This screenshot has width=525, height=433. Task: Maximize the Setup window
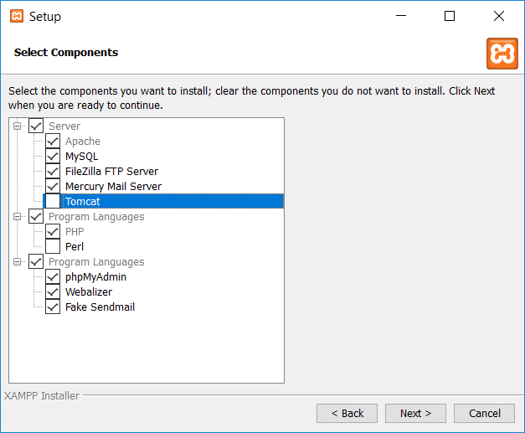pyautogui.click(x=450, y=16)
